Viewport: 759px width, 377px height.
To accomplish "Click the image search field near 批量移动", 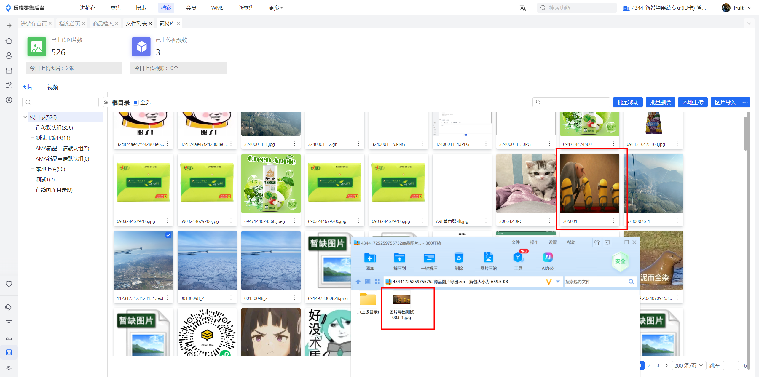I will point(571,102).
